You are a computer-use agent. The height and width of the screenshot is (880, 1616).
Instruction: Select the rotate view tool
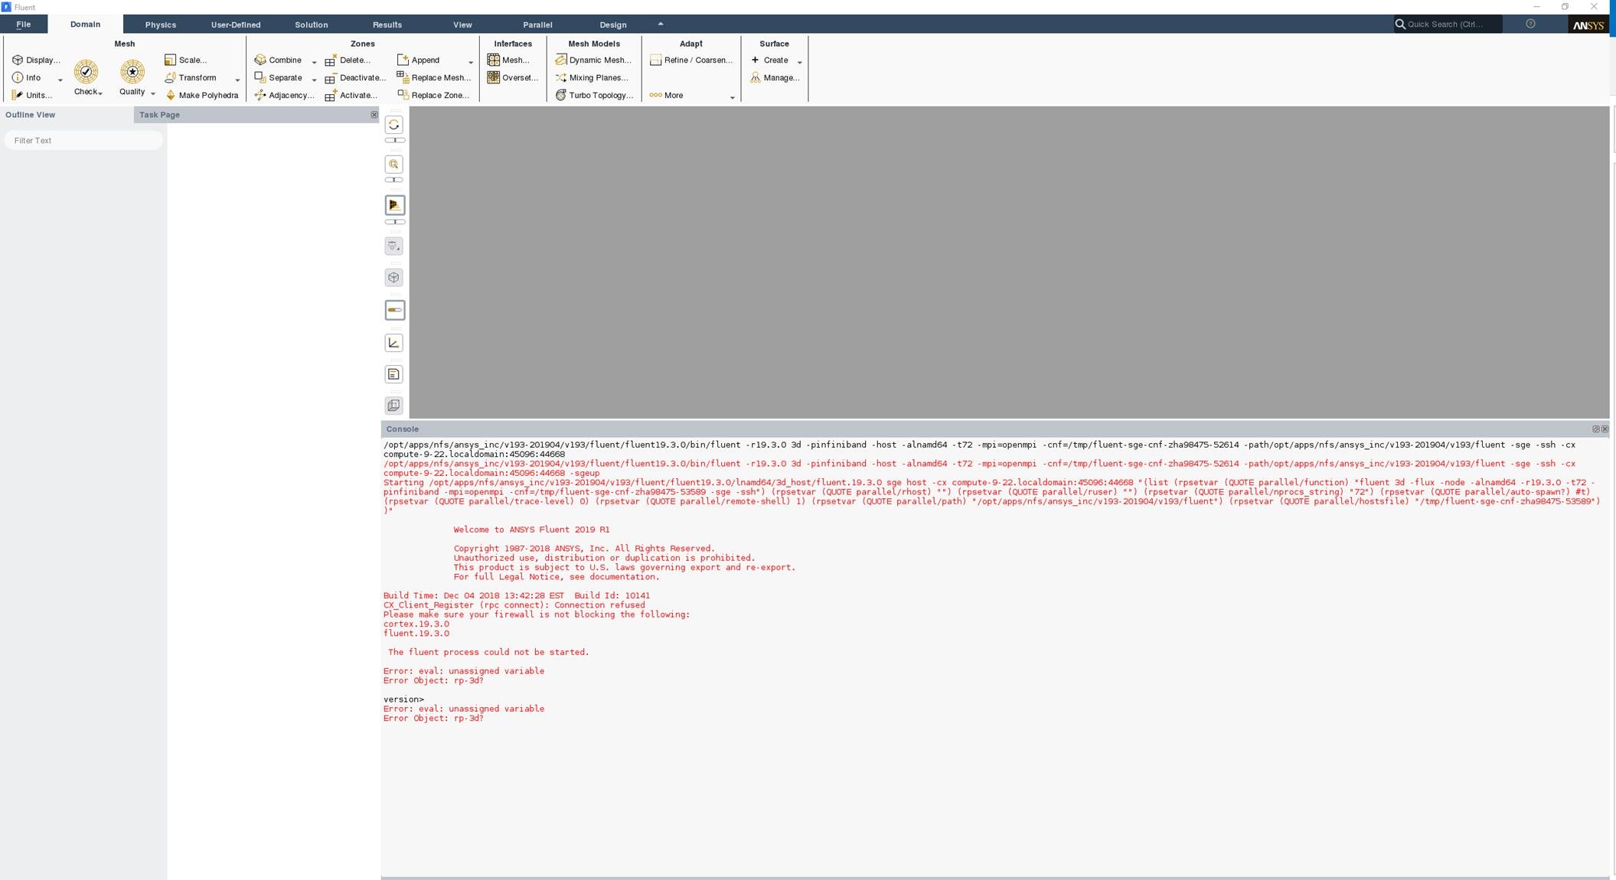394,125
